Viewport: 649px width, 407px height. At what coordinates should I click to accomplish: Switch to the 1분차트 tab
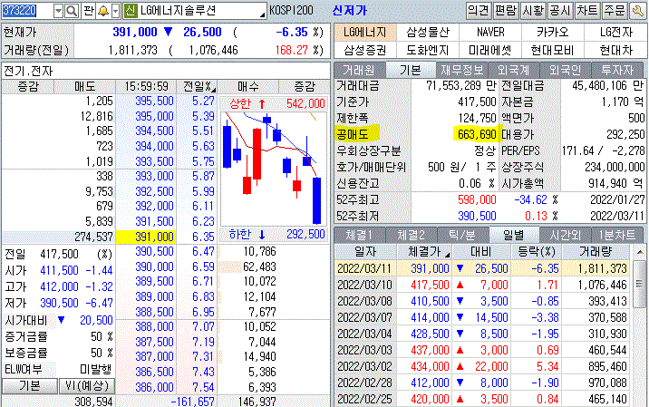617,235
